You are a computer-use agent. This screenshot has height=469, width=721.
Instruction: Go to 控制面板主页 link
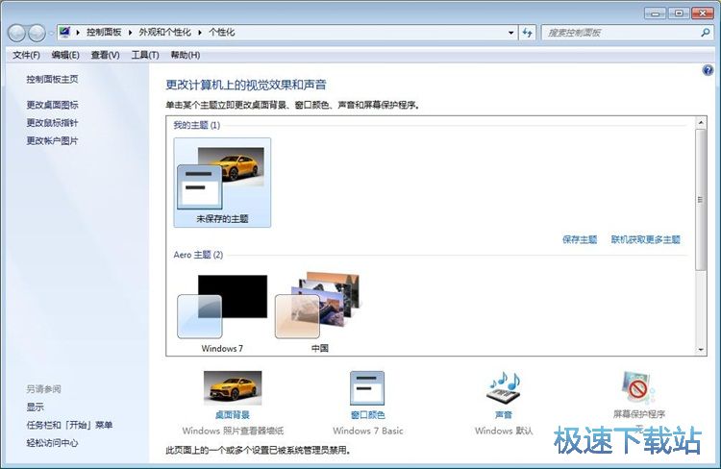pos(52,79)
